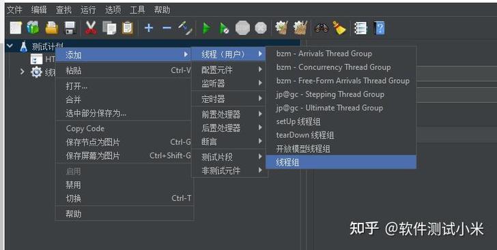This screenshot has height=250, width=497.
Task: Click the Cut scissors icon
Action: (91, 28)
